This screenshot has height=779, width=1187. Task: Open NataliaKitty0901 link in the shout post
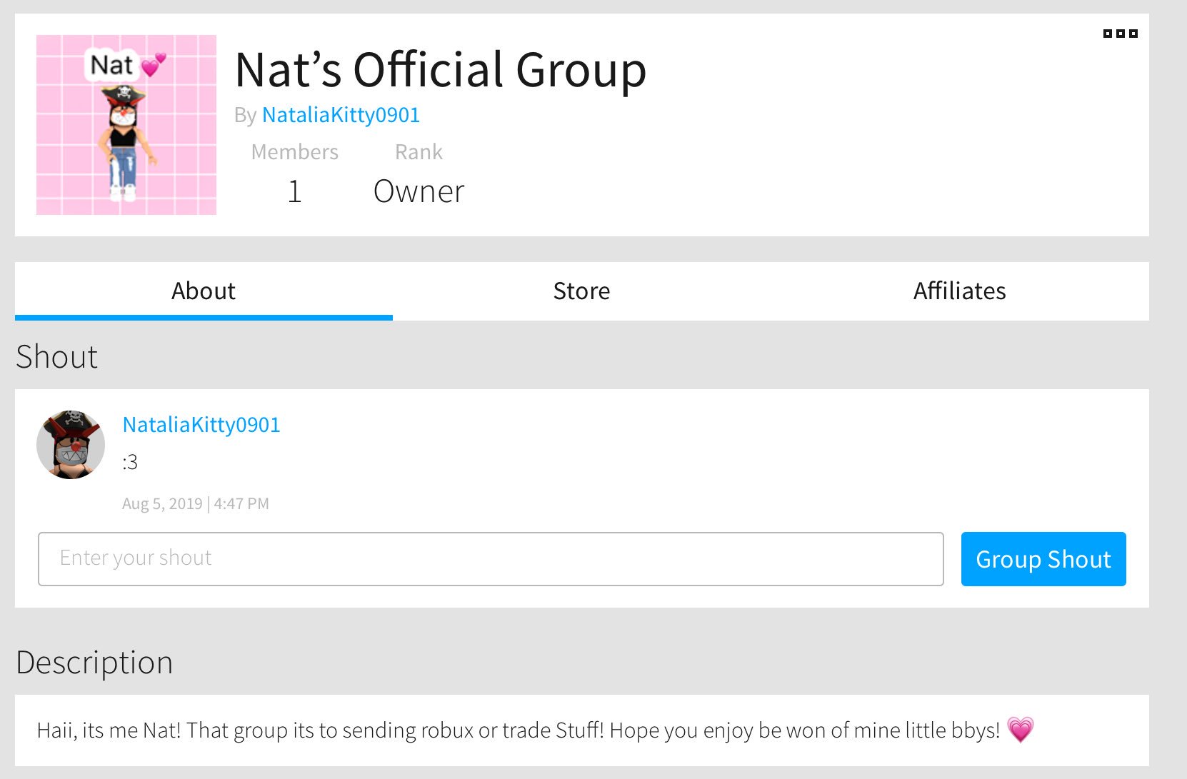[201, 425]
